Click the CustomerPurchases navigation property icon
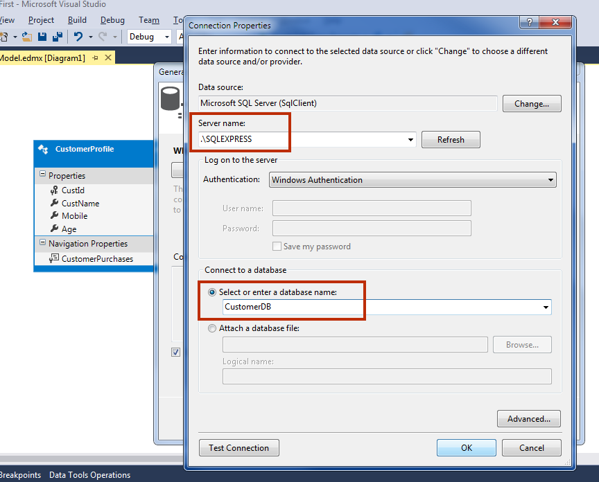The height and width of the screenshot is (482, 599). click(x=54, y=258)
